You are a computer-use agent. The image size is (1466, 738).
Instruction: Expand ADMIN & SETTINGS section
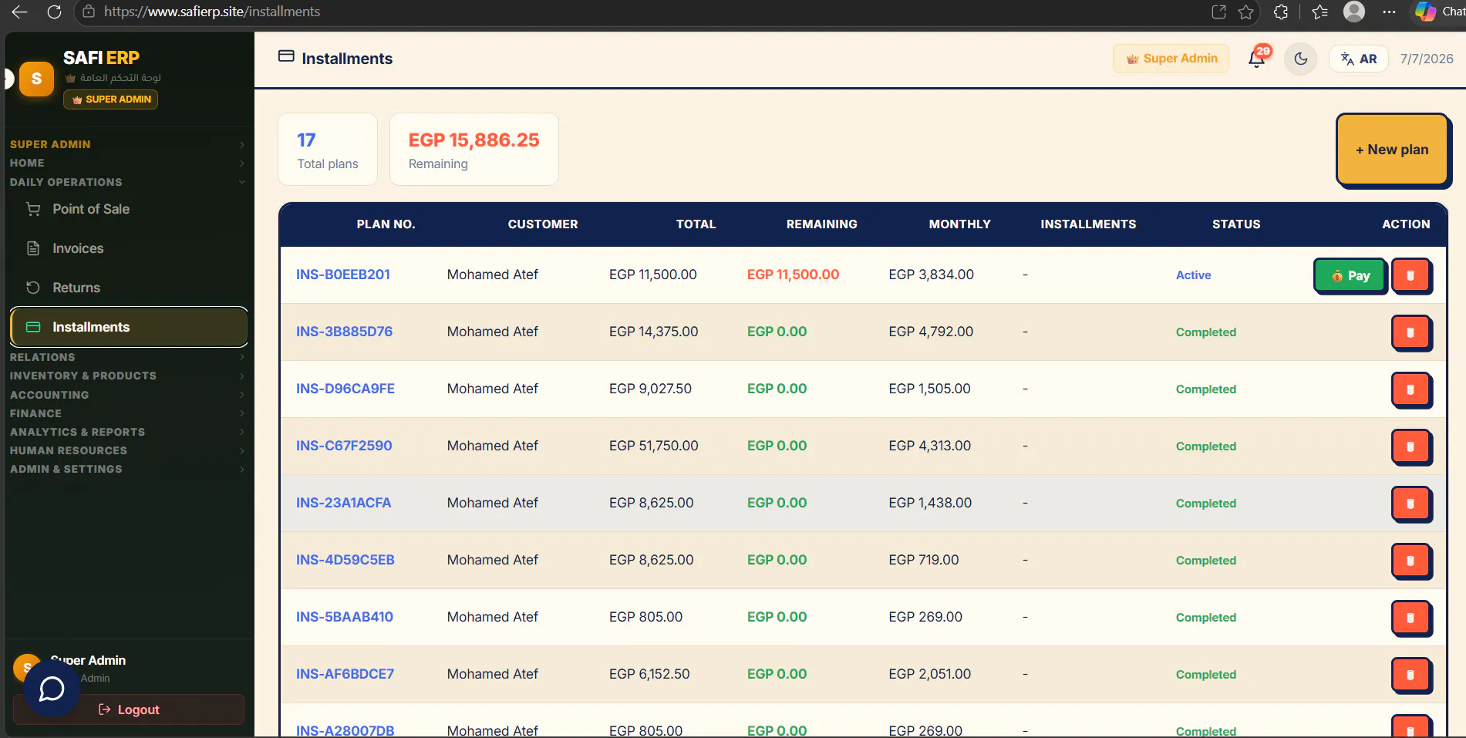(x=127, y=469)
